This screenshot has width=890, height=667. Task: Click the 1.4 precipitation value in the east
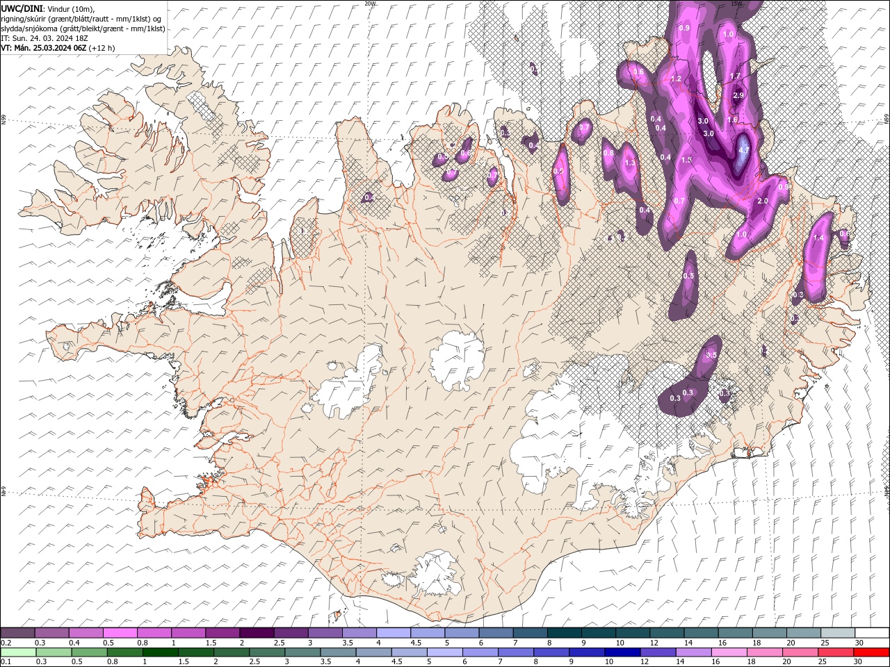click(x=818, y=238)
